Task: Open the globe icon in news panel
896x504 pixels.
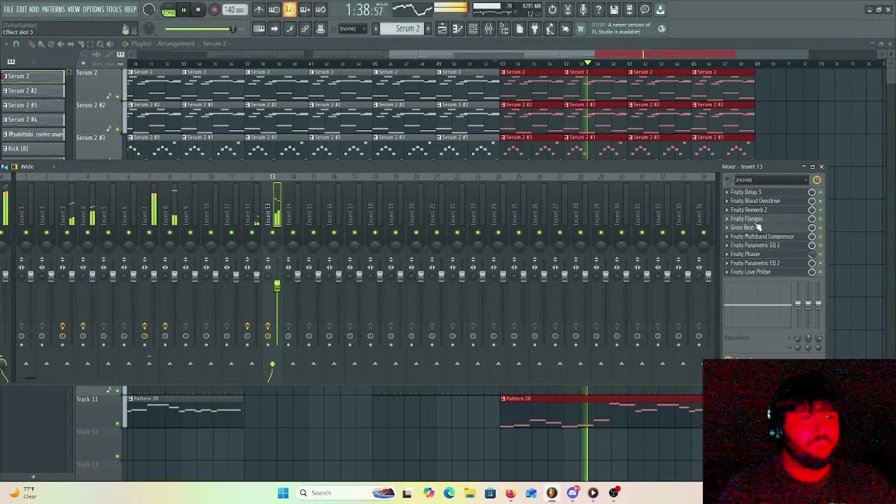Action: pyautogui.click(x=661, y=29)
